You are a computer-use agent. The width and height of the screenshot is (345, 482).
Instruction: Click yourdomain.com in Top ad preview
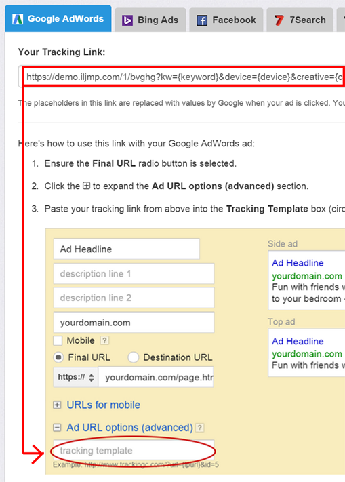click(307, 354)
